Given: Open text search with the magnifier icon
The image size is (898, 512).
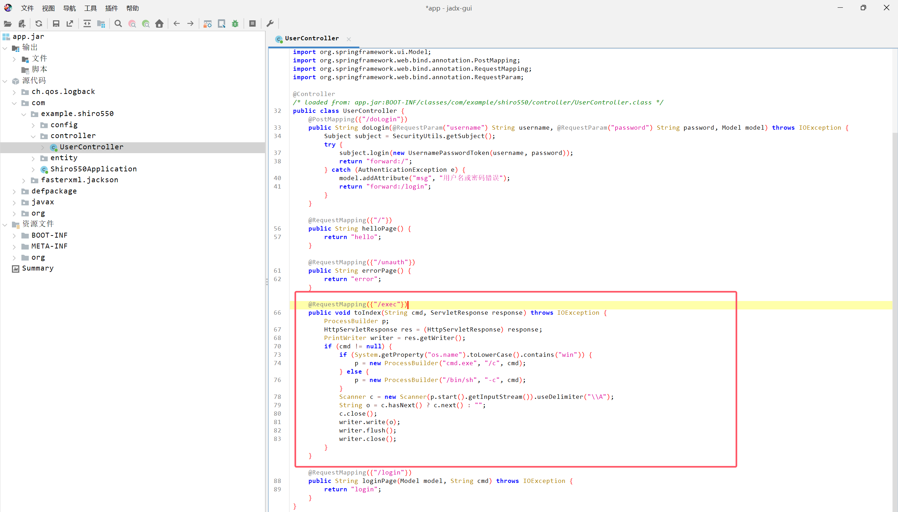Looking at the screenshot, I should pyautogui.click(x=118, y=23).
